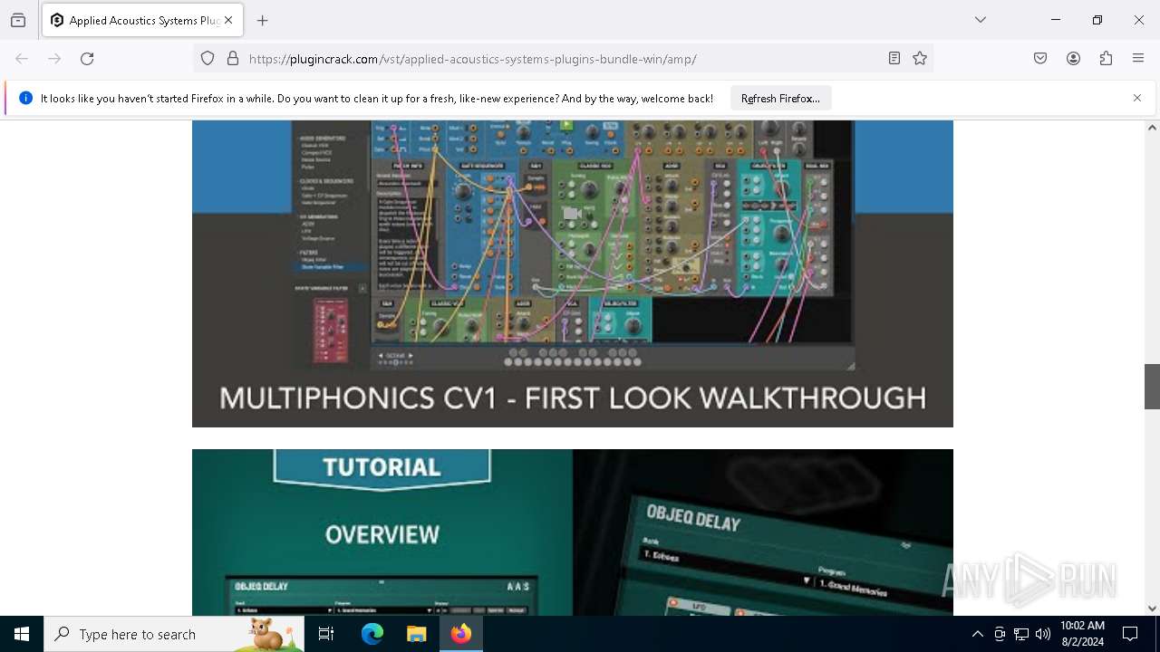The height and width of the screenshot is (652, 1160).
Task: Open Firefox View recent browsing icon
Action: click(18, 20)
